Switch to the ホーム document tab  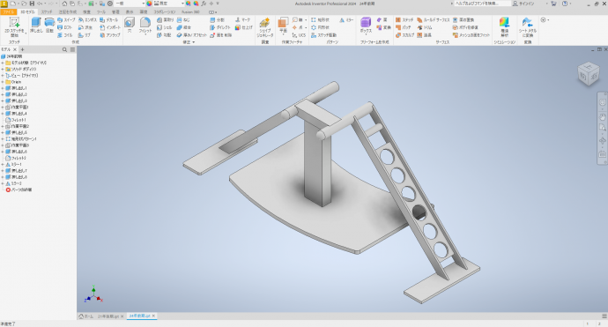pyautogui.click(x=86, y=316)
